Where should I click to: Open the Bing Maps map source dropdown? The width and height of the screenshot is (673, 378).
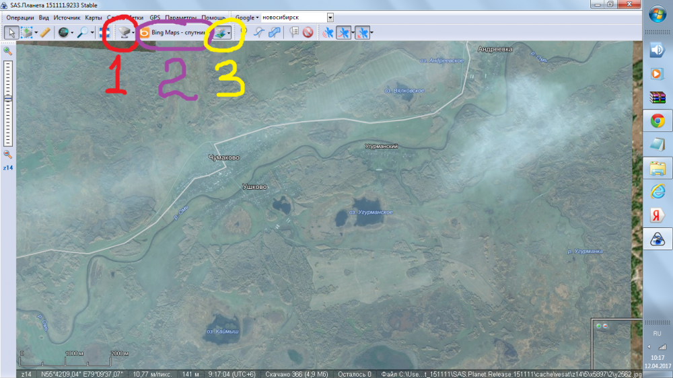pos(172,32)
